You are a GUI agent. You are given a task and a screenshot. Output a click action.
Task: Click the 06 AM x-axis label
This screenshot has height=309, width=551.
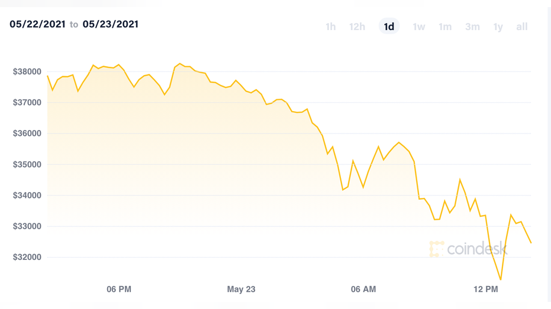(x=363, y=289)
